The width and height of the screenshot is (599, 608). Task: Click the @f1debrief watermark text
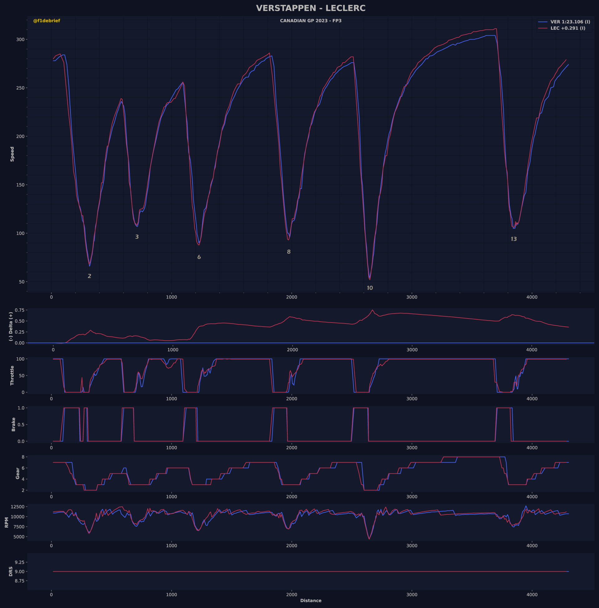(46, 21)
